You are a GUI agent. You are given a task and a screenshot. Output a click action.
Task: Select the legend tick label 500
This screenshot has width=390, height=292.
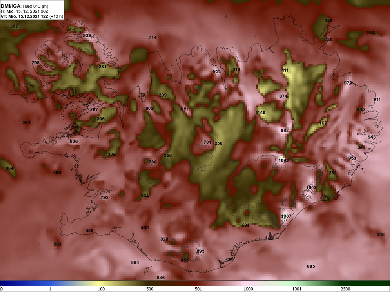[x=150, y=289]
